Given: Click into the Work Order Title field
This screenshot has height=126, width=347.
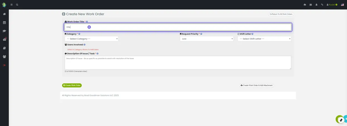Looking at the screenshot, I should click(178, 27).
